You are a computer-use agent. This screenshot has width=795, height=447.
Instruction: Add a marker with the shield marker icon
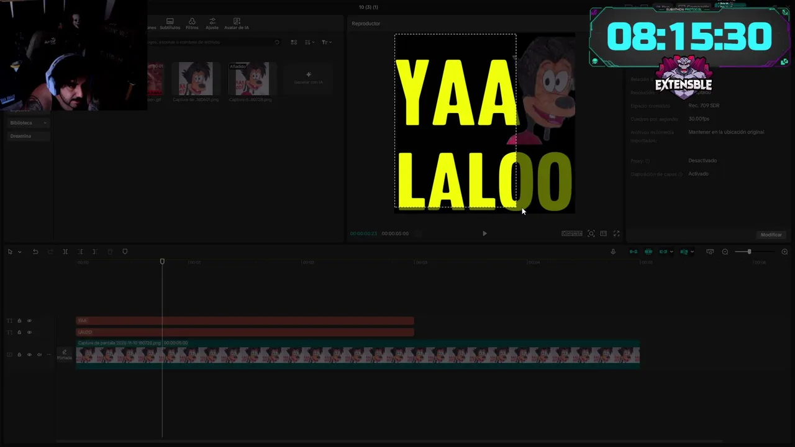click(125, 251)
